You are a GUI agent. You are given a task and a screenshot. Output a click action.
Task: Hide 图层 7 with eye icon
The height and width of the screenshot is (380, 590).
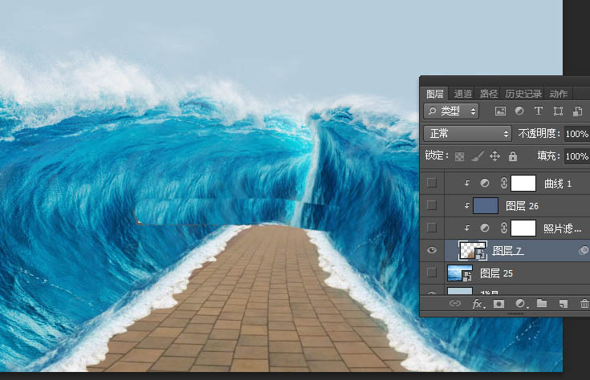(x=432, y=250)
